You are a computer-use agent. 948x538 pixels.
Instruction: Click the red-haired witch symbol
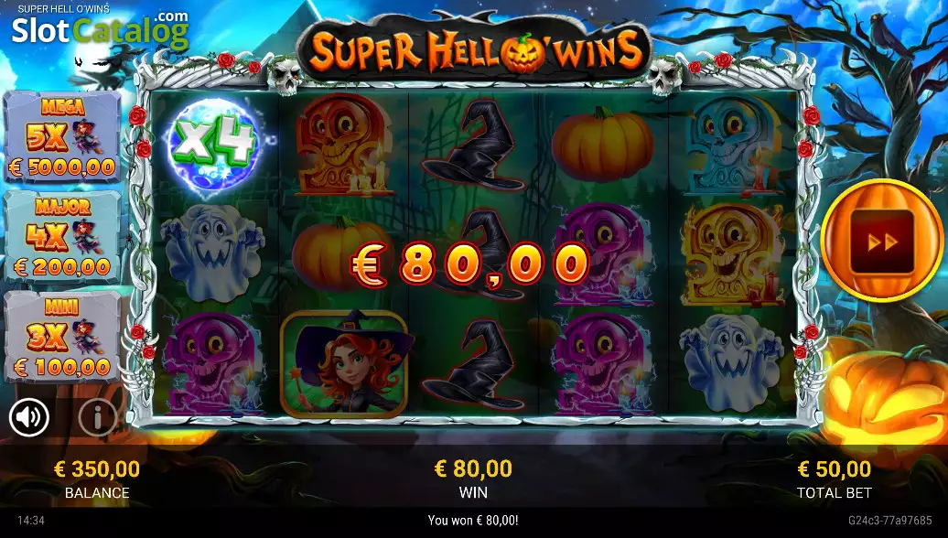344,364
